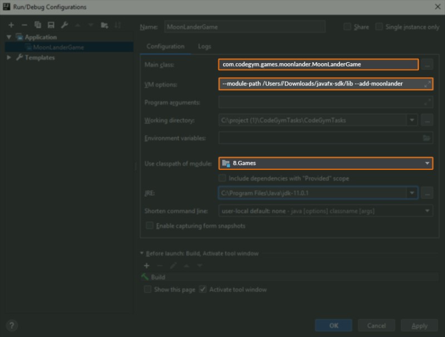Create new folder for configurations
This screenshot has width=445, height=337.
coord(104,25)
